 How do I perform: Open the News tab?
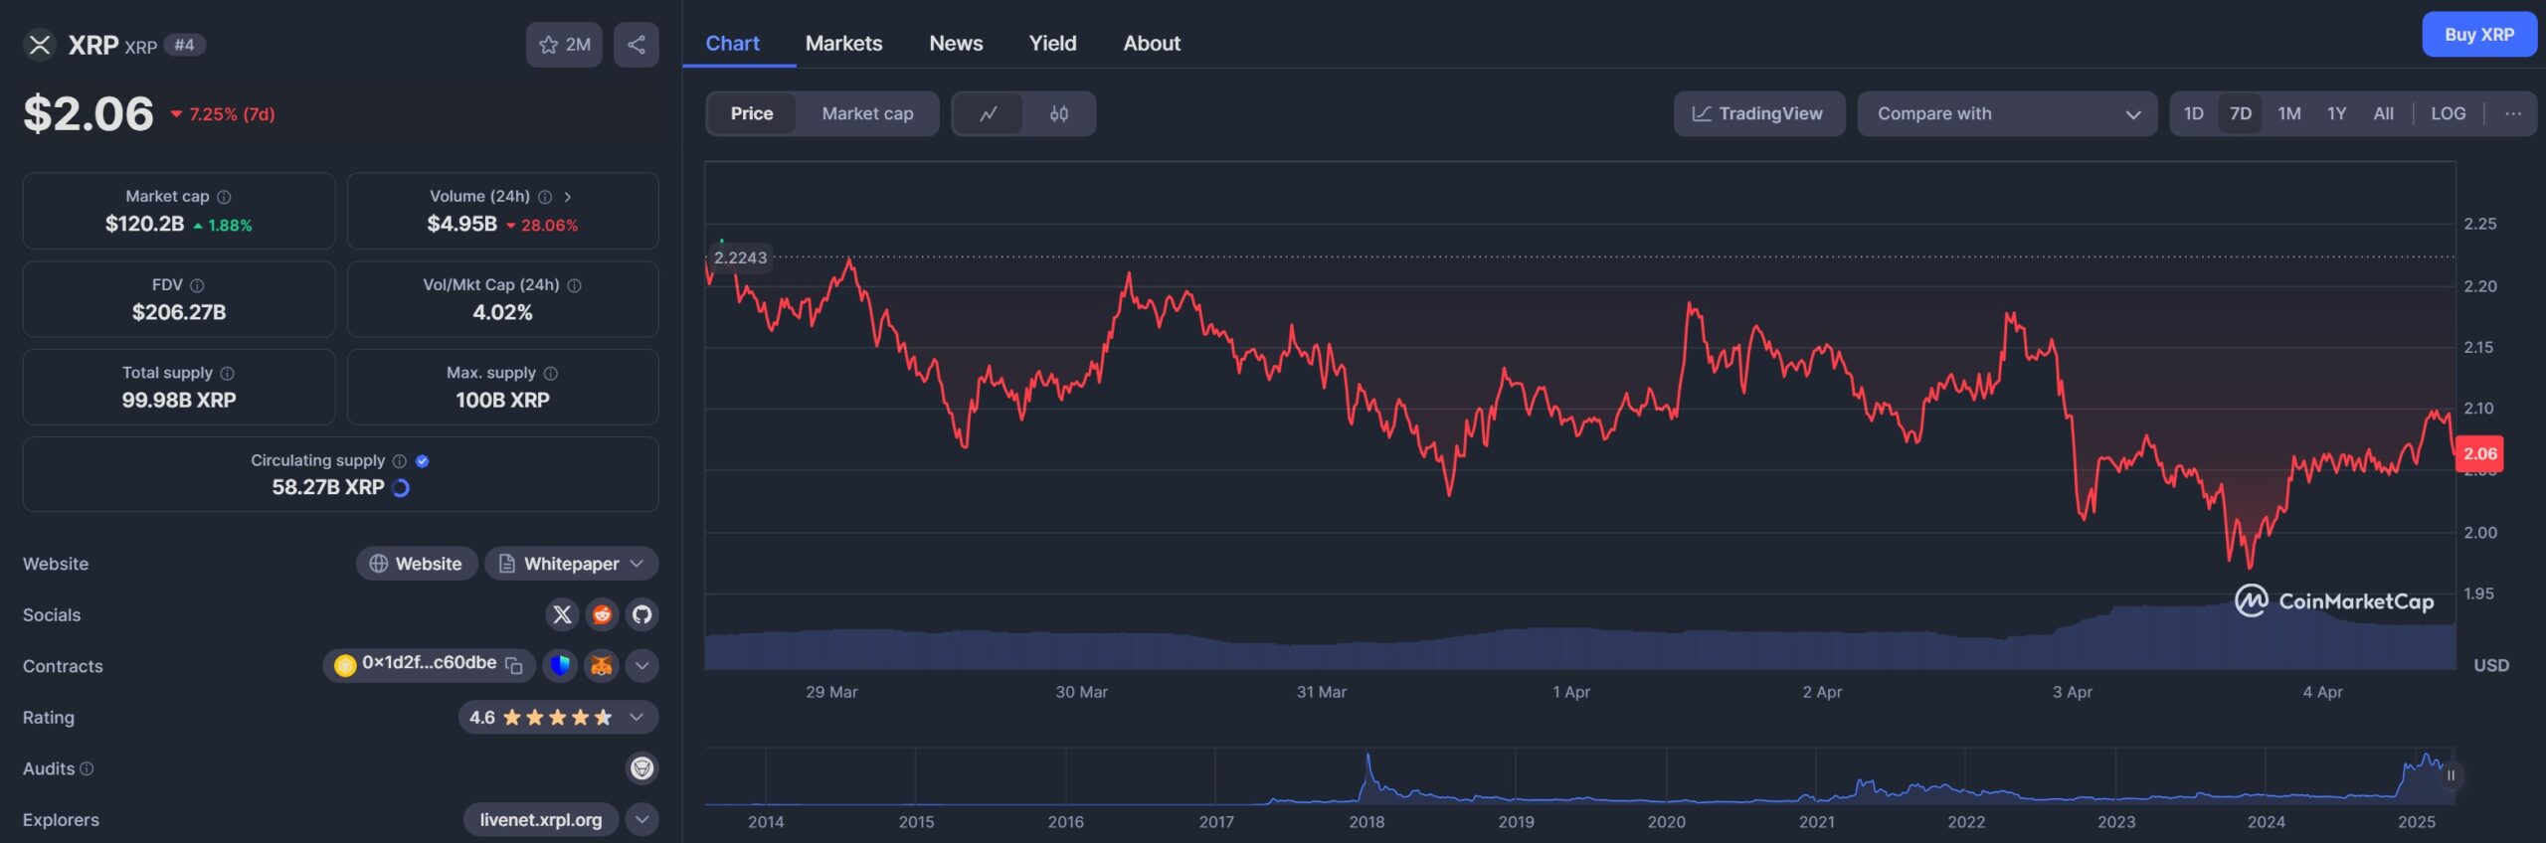click(x=956, y=43)
